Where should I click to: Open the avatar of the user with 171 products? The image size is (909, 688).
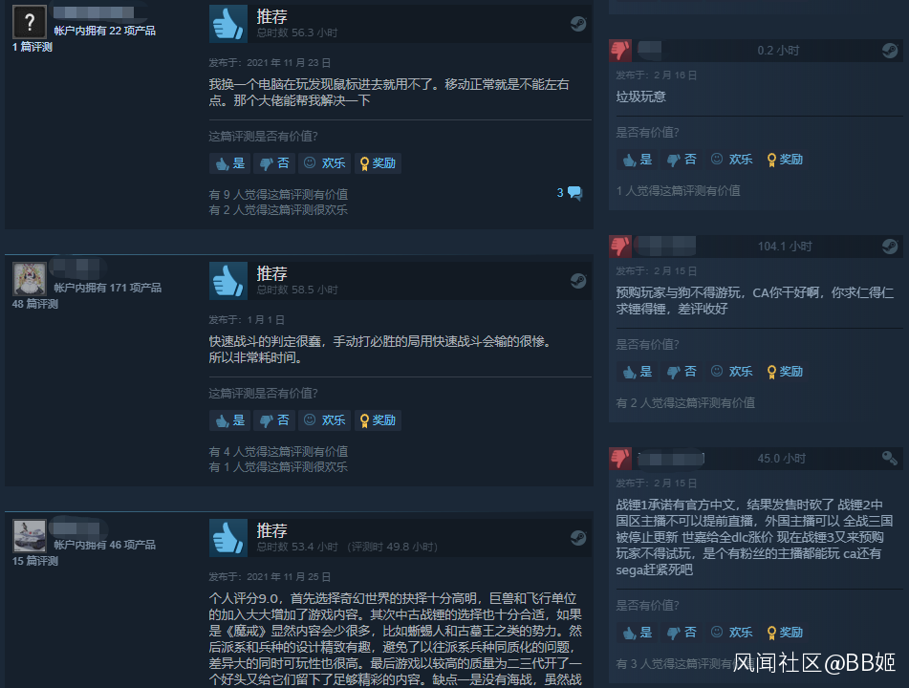tap(30, 279)
